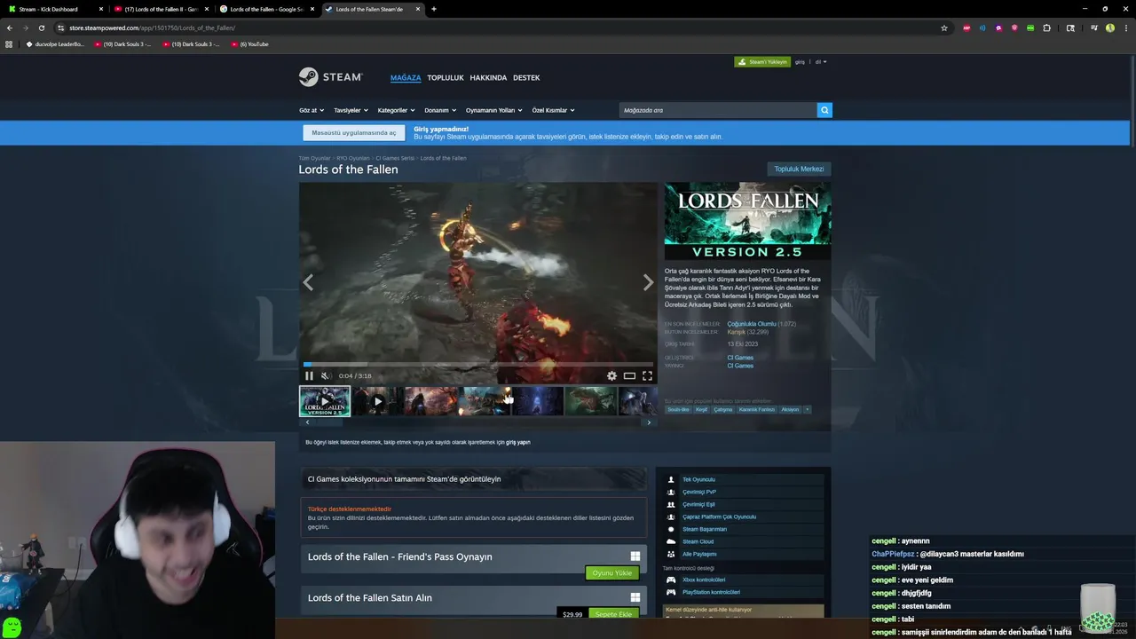Click the giriş login link

point(800,62)
